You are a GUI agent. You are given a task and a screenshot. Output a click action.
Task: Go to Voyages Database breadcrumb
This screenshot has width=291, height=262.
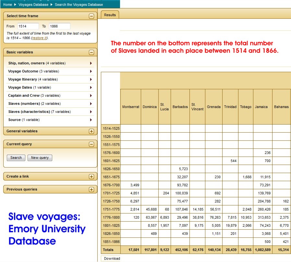(x=33, y=5)
